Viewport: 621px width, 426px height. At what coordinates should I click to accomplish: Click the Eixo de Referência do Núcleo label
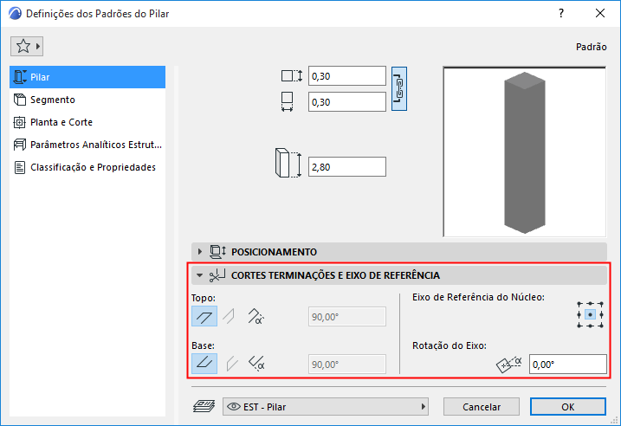(478, 297)
